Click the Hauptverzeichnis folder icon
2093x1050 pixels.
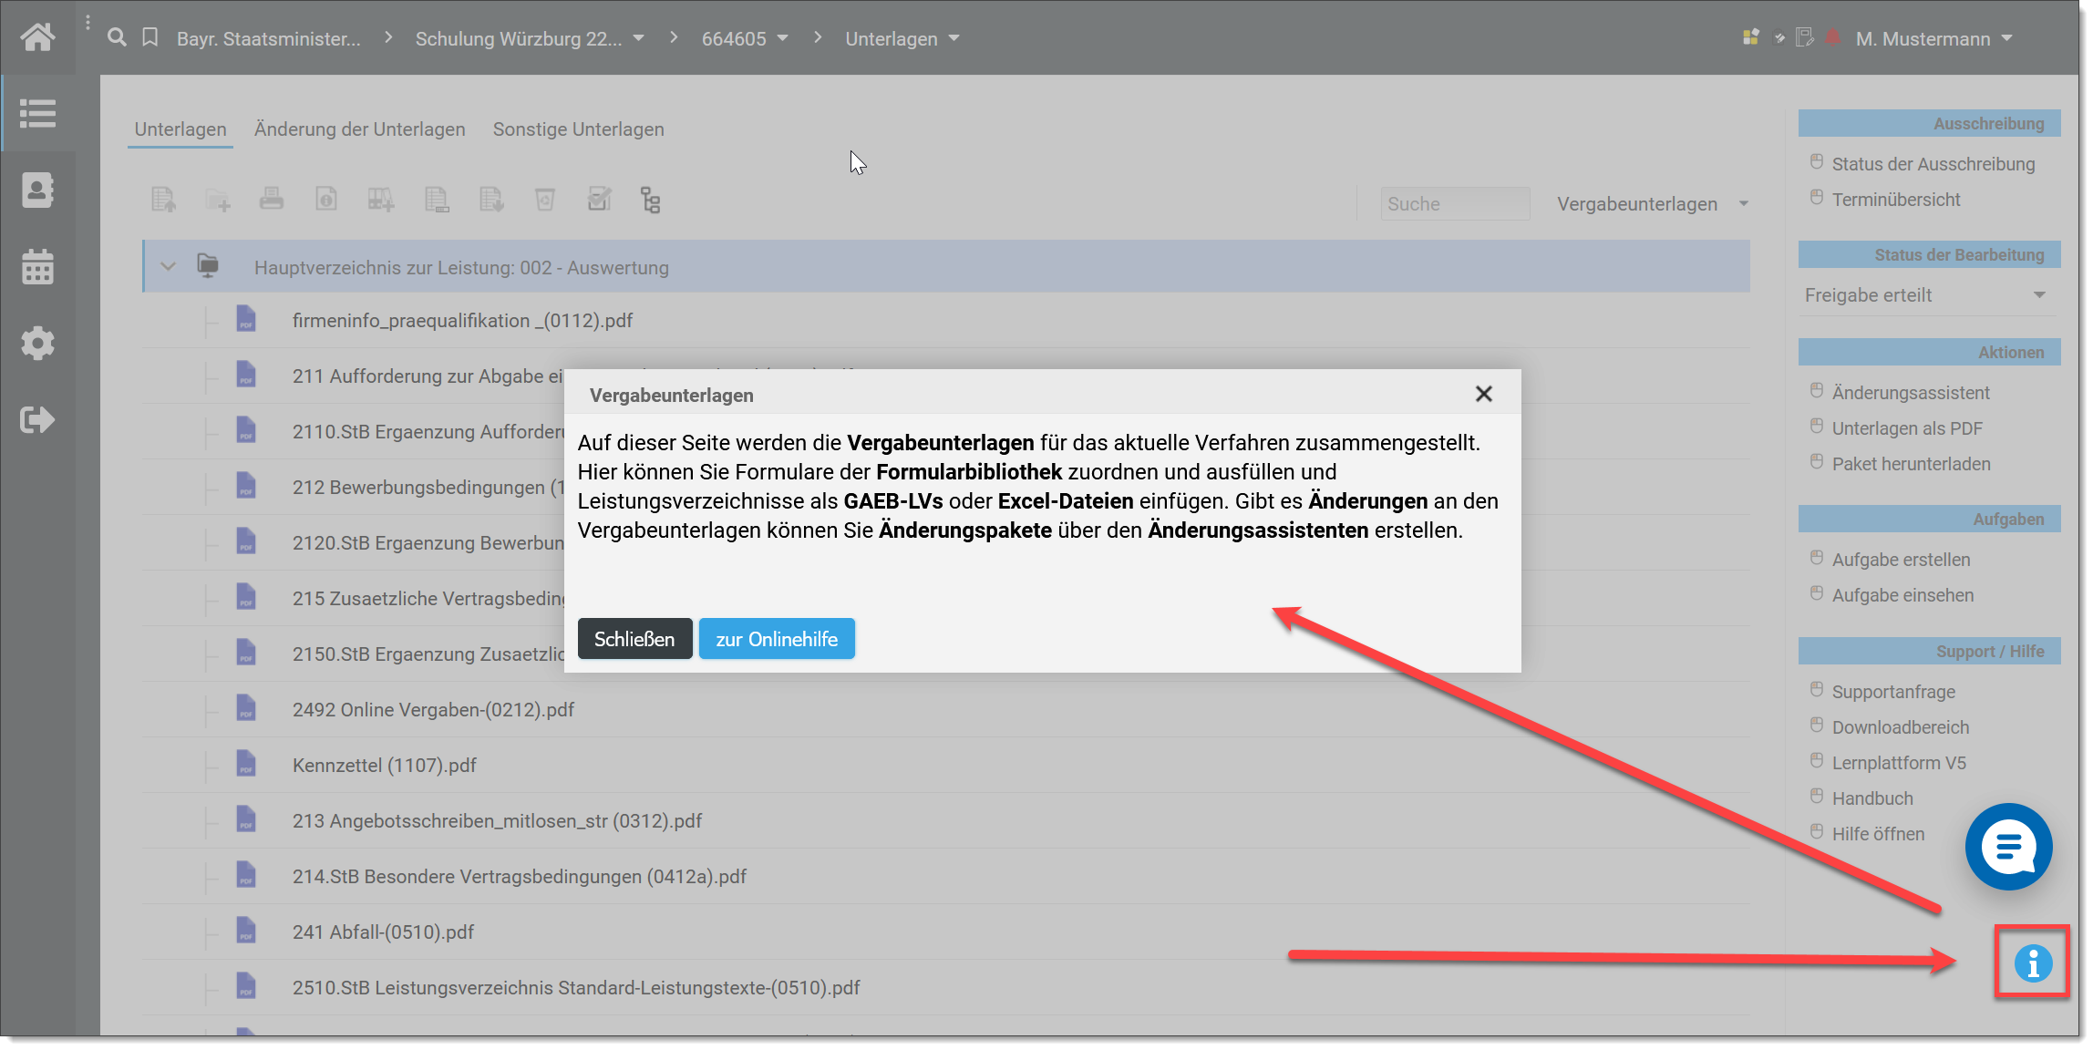click(x=208, y=265)
